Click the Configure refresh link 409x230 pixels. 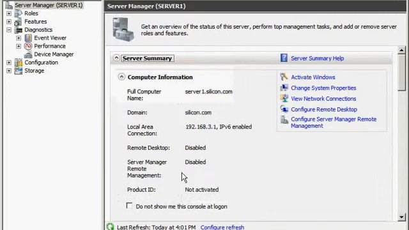(222, 227)
